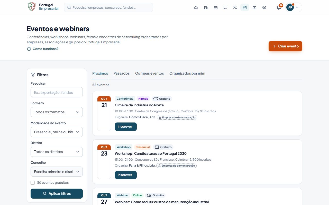Viewport: 329px width, 205px height.
Task: Open the Concelho dropdown
Action: click(57, 172)
